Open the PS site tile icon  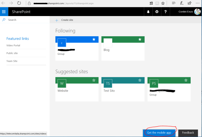pyautogui.click(x=154, y=83)
